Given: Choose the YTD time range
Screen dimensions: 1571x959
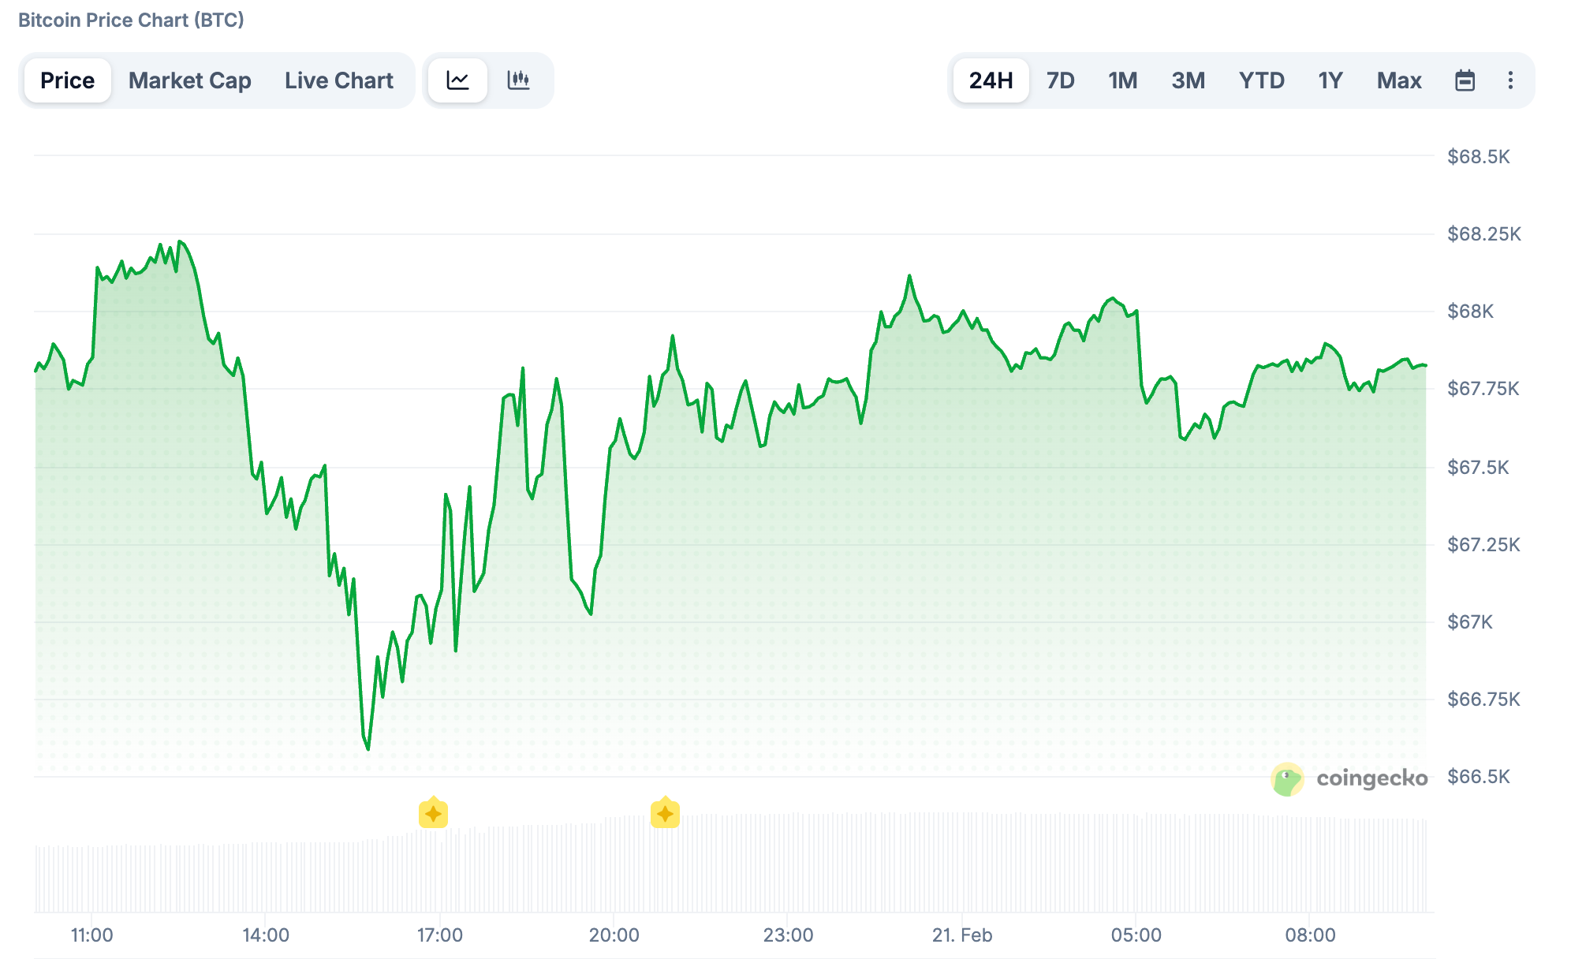Looking at the screenshot, I should [1261, 80].
